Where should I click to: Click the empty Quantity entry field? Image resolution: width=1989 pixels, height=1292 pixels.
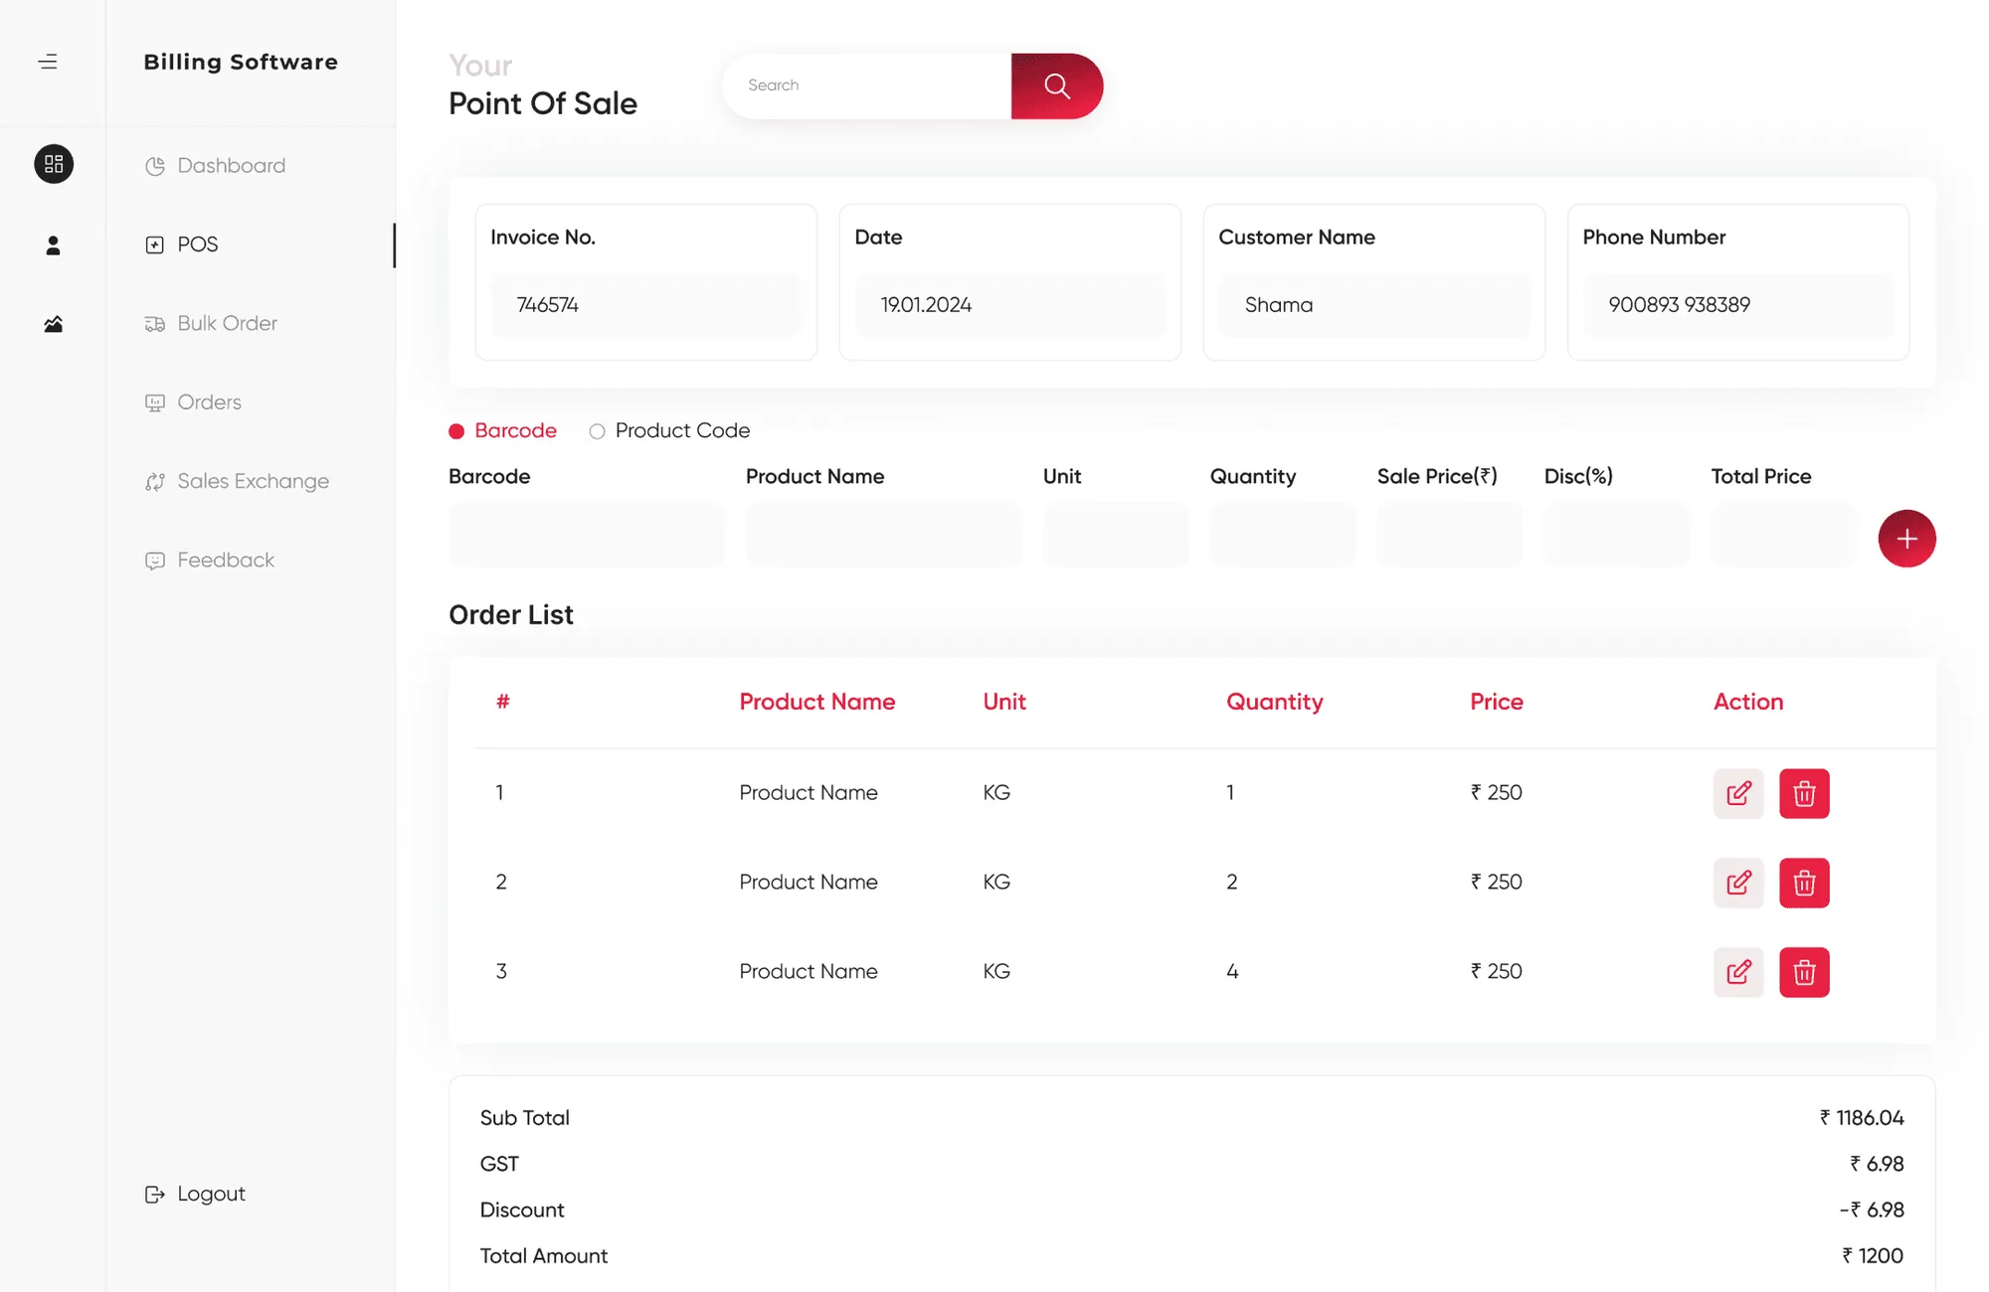pos(1283,535)
